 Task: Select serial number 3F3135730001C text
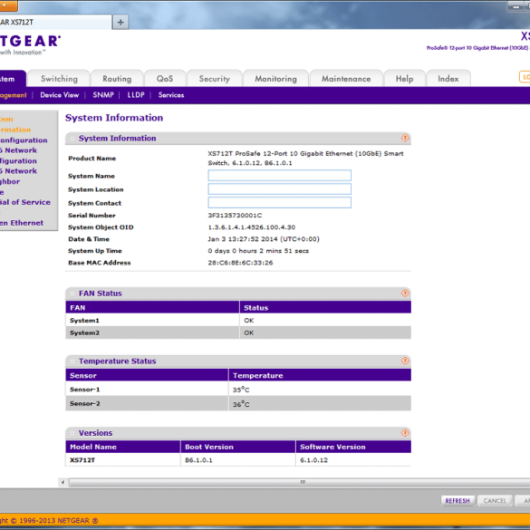pos(235,216)
